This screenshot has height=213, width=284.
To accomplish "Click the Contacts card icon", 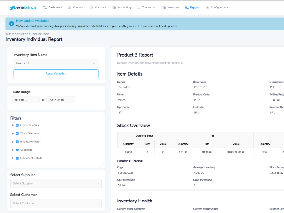I will pyautogui.click(x=70, y=7).
